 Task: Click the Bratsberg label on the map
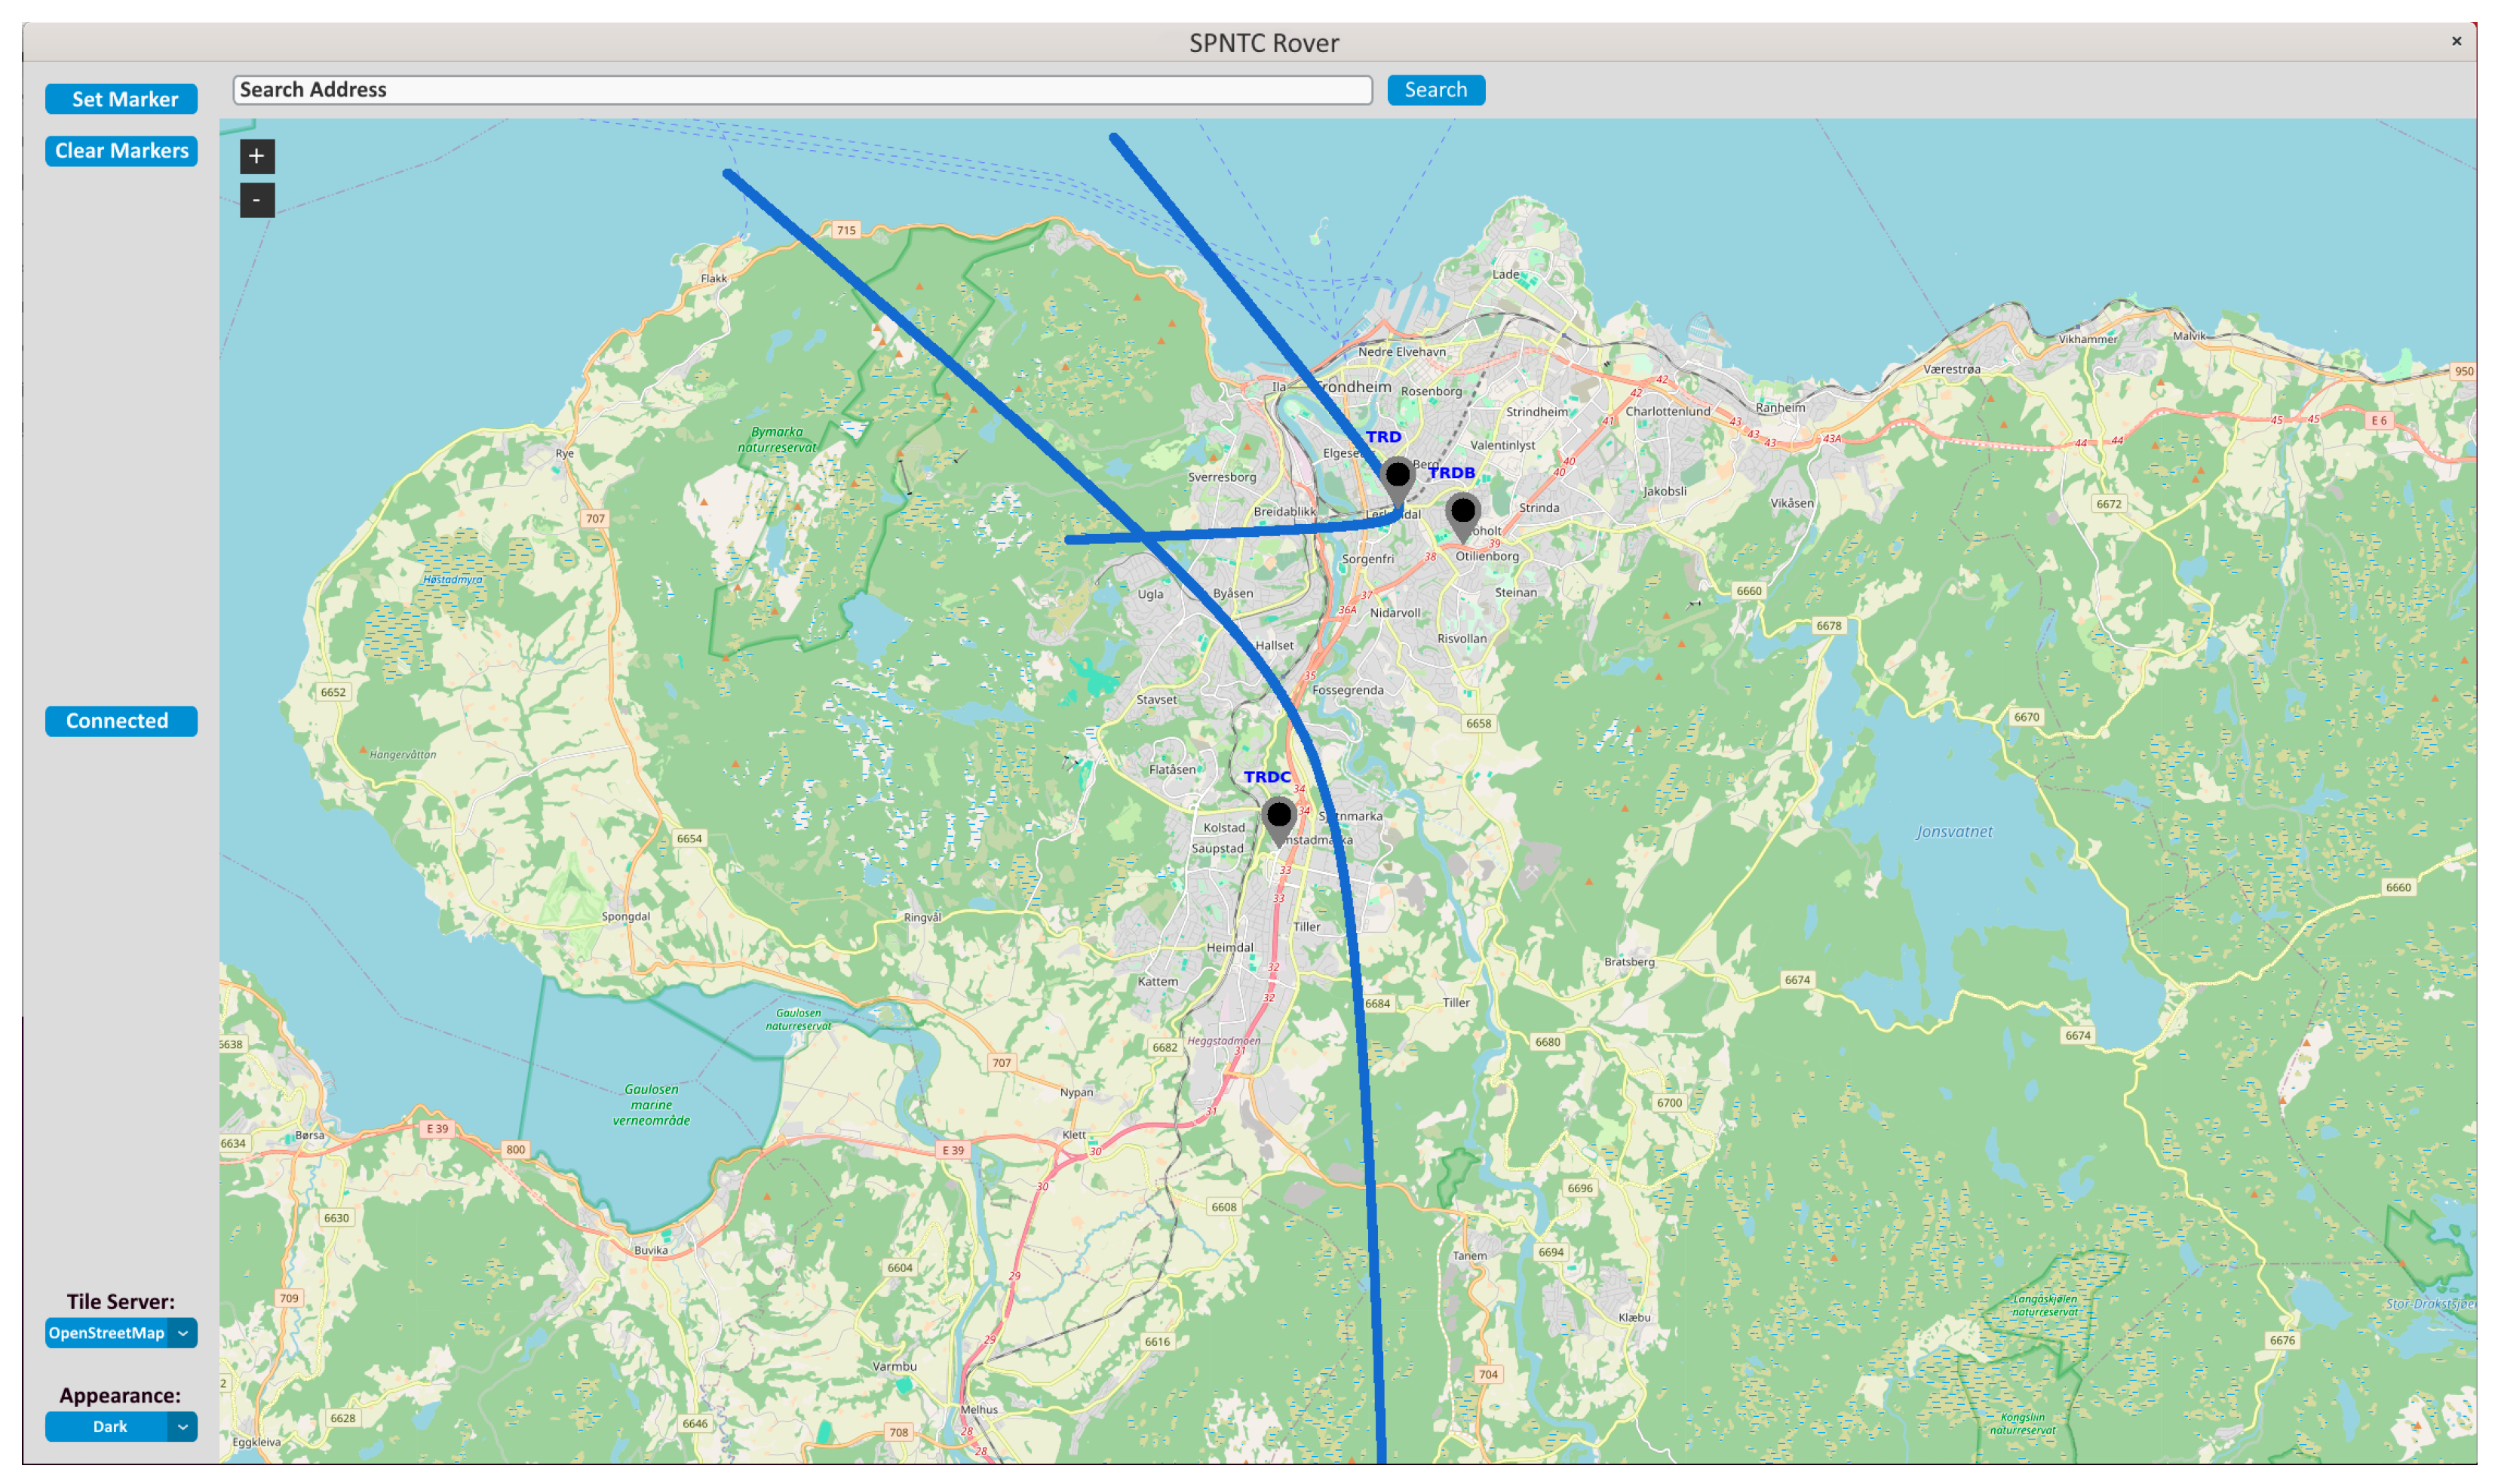click(1629, 962)
